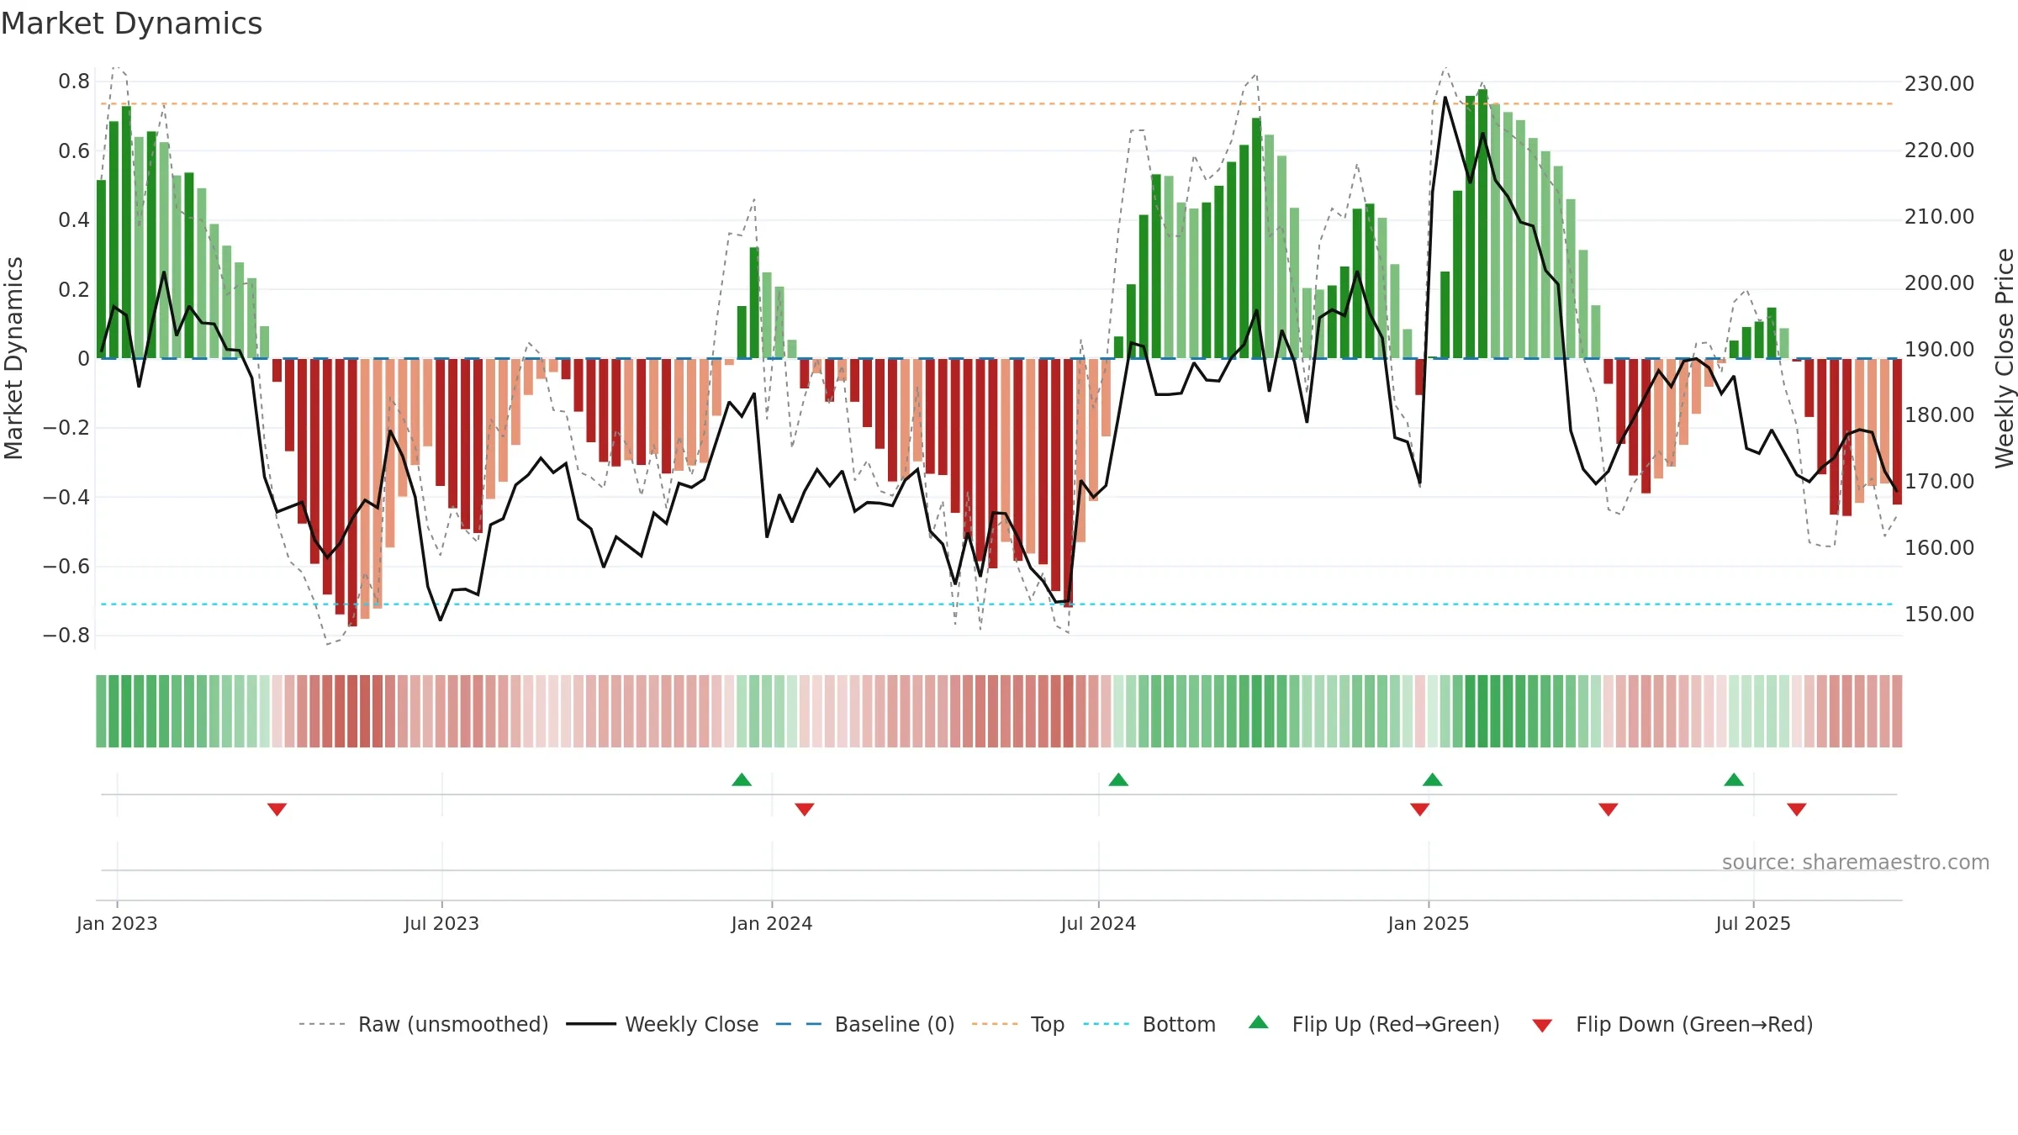This screenshot has width=2018, height=1135.
Task: Click the Jan 2025 x-axis label
Action: (x=1429, y=923)
